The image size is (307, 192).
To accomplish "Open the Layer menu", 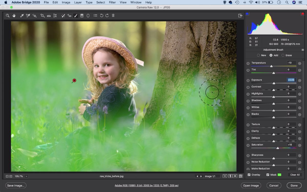I will point(78,2).
